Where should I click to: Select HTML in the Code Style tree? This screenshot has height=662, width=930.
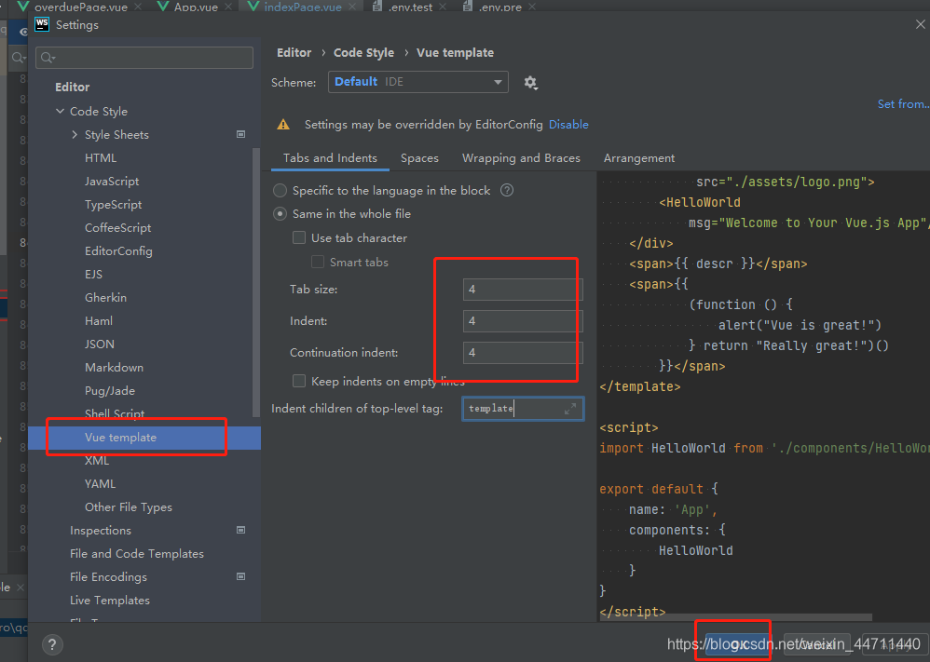tap(101, 157)
